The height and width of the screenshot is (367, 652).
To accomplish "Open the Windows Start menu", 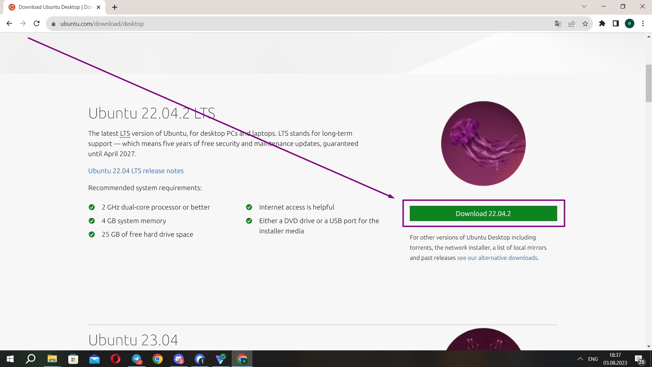I will [10, 359].
